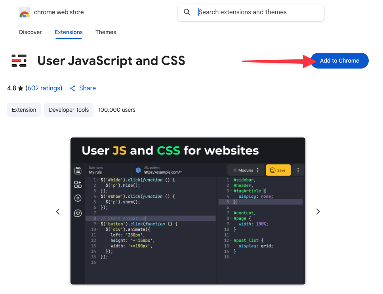The height and width of the screenshot is (294, 383).
Task: Click the '#post_list {' CSS line
Action: (x=248, y=240)
